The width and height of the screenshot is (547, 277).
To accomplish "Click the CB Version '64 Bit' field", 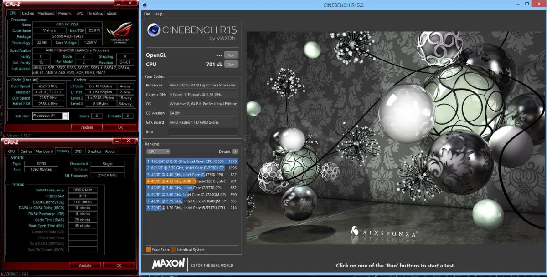I will coord(203,113).
